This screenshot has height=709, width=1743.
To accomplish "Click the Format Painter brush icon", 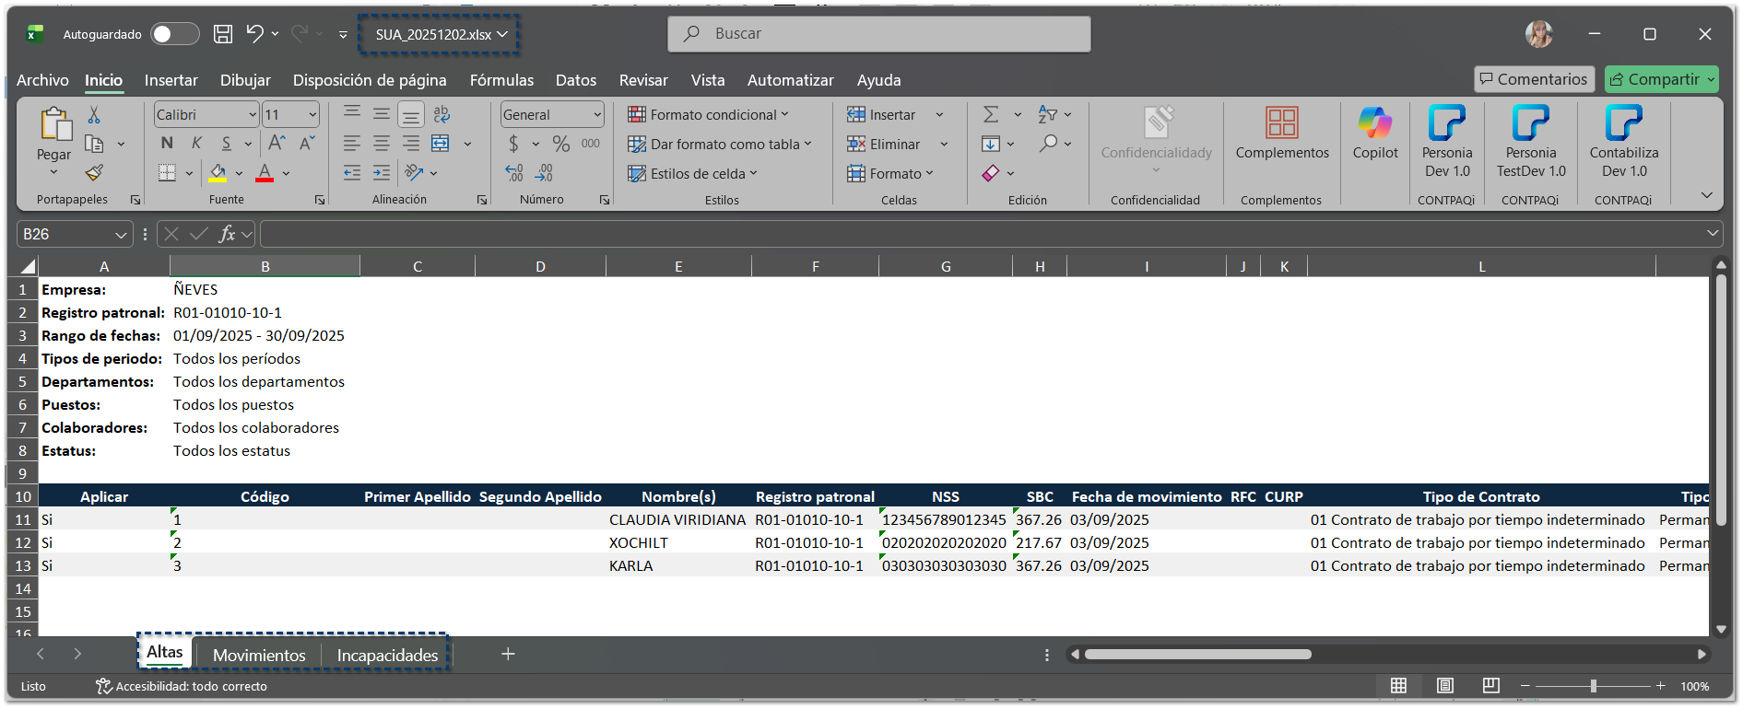I will click(94, 173).
